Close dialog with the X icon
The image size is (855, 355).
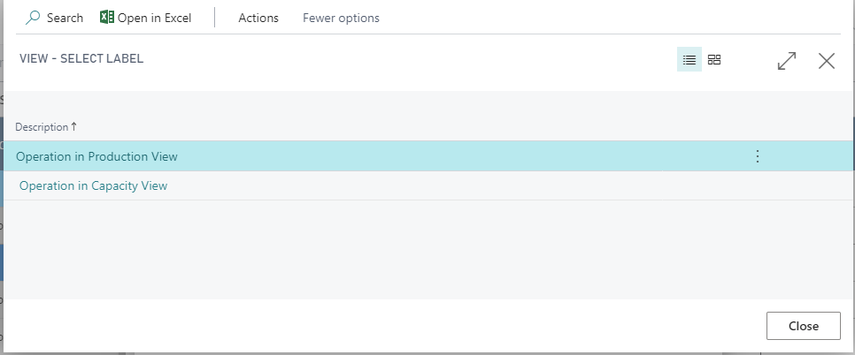pos(827,61)
